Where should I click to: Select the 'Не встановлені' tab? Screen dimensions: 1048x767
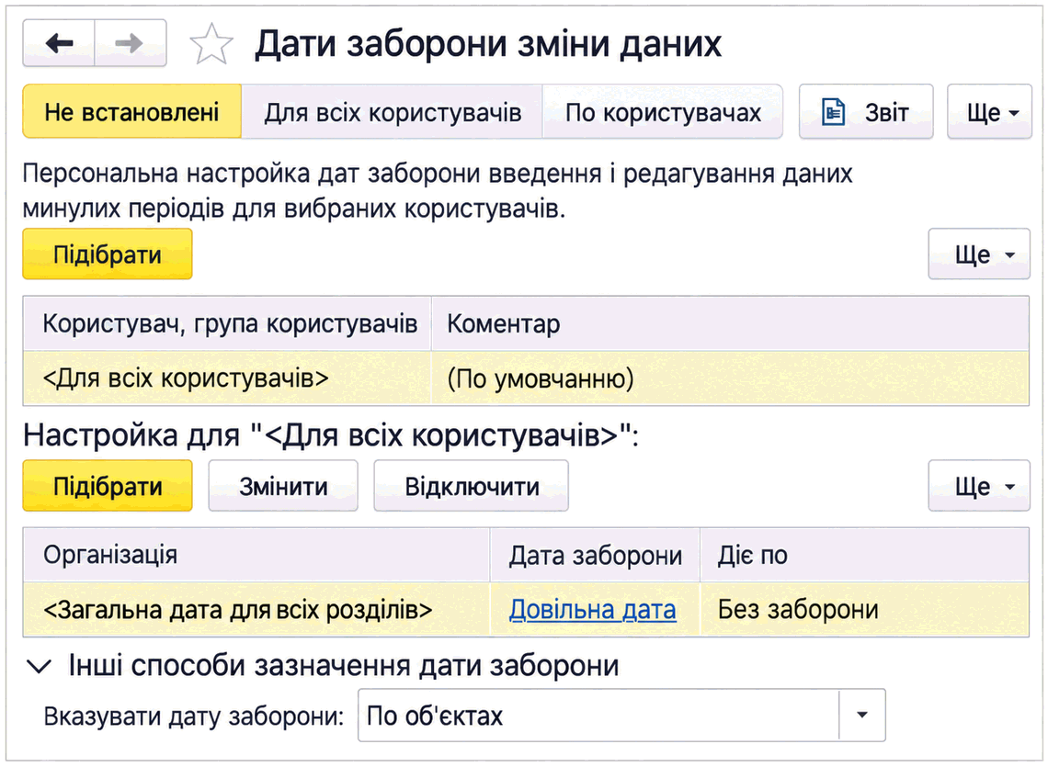pyautogui.click(x=132, y=111)
